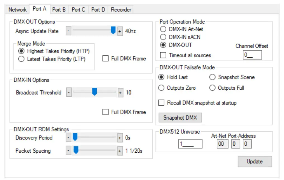This screenshot has height=180, width=284.
Task: Increase the Async Update Rate with plus button
Action: tap(120, 31)
